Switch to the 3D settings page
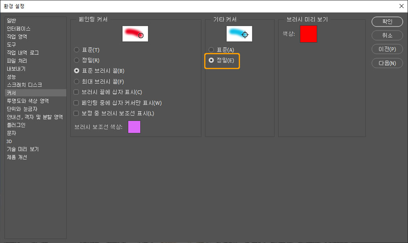 (x=9, y=141)
